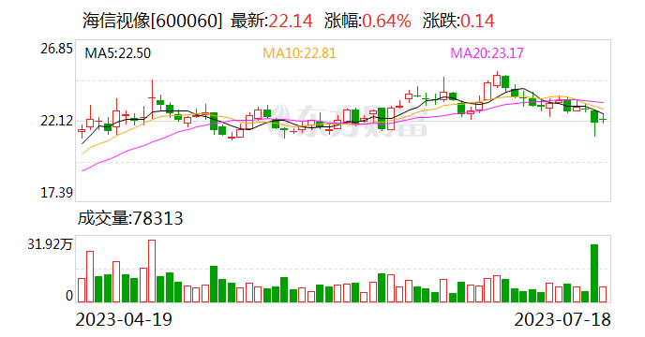The width and height of the screenshot is (645, 337).
Task: Click the 涨幅:0.64% change percentage
Action: (367, 21)
